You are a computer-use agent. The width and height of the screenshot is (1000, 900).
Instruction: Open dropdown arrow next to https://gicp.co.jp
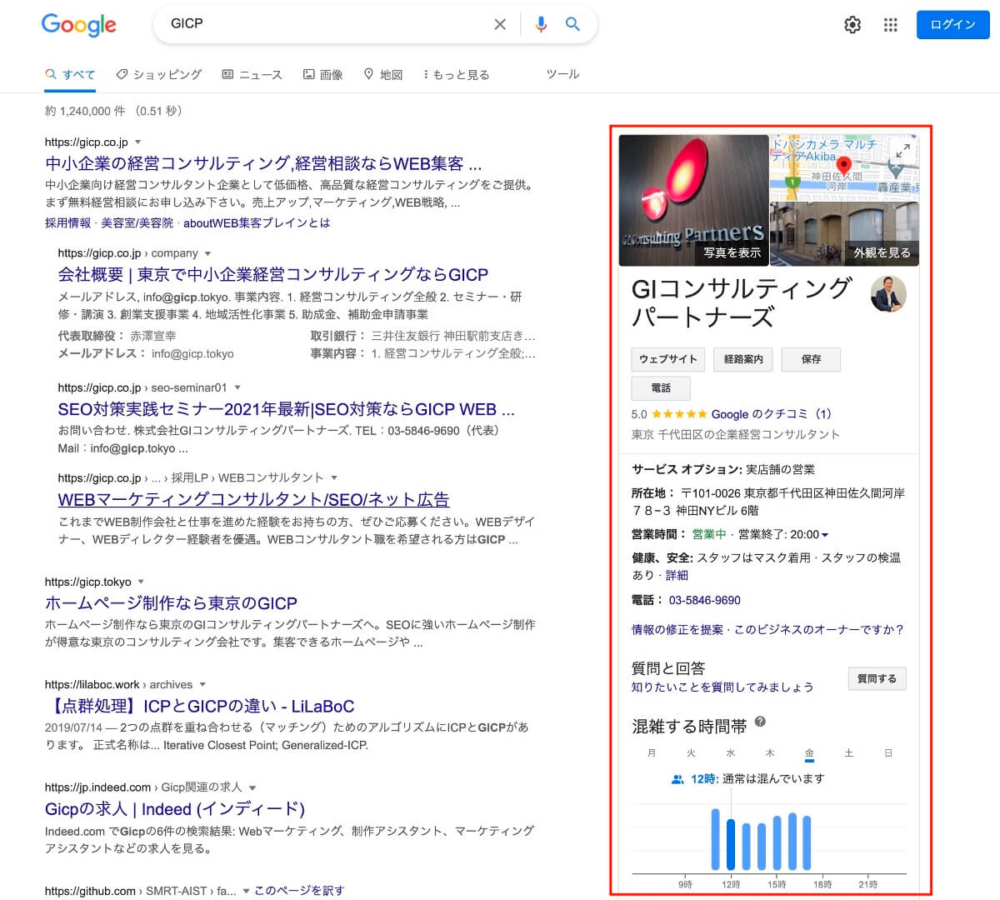138,142
